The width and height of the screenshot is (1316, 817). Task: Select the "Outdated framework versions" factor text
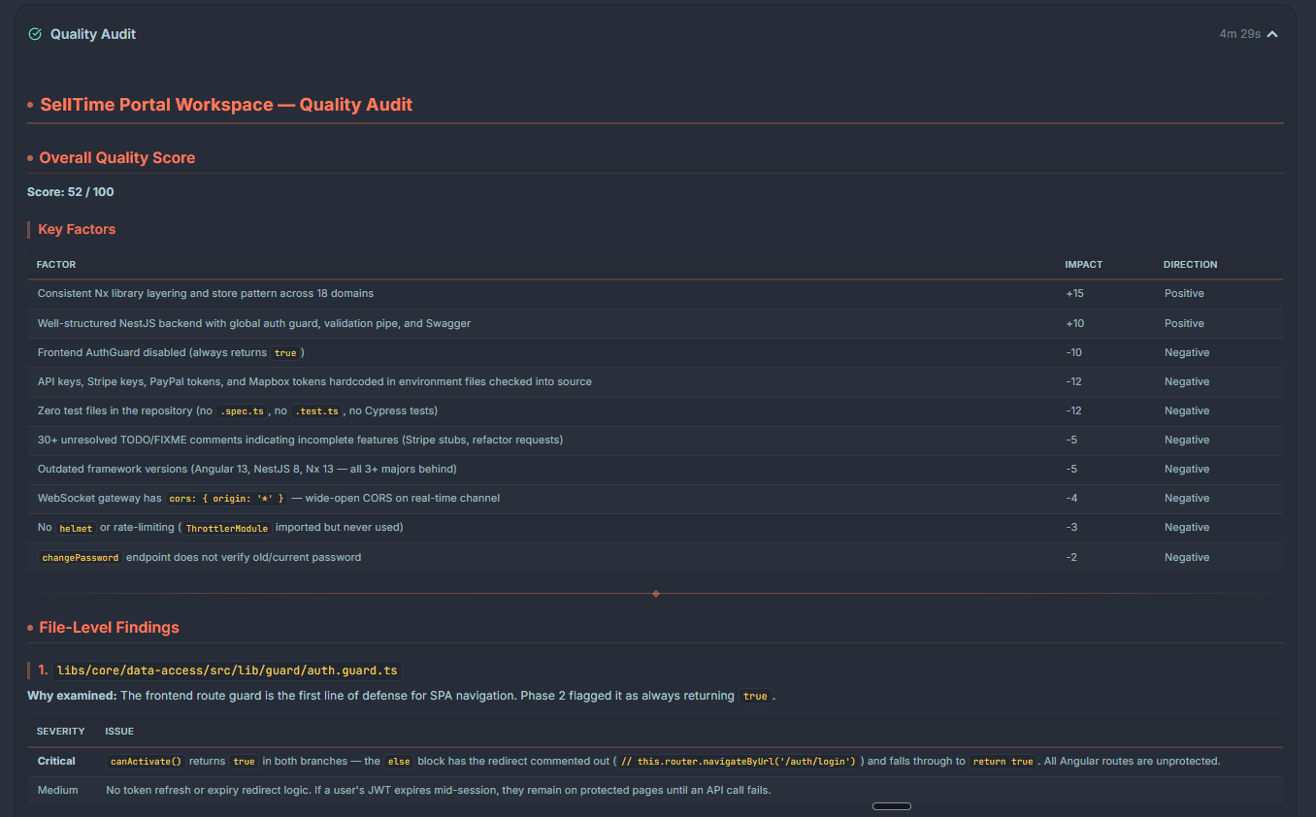click(x=247, y=469)
